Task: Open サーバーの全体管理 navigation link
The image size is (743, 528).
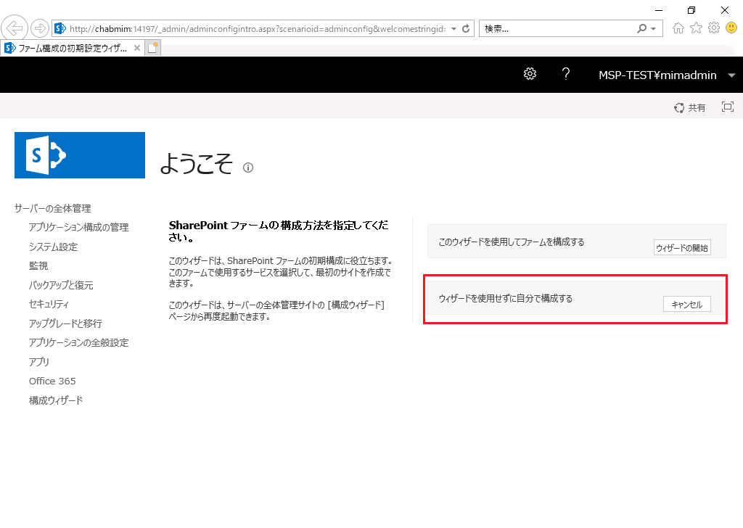Action: coord(52,208)
